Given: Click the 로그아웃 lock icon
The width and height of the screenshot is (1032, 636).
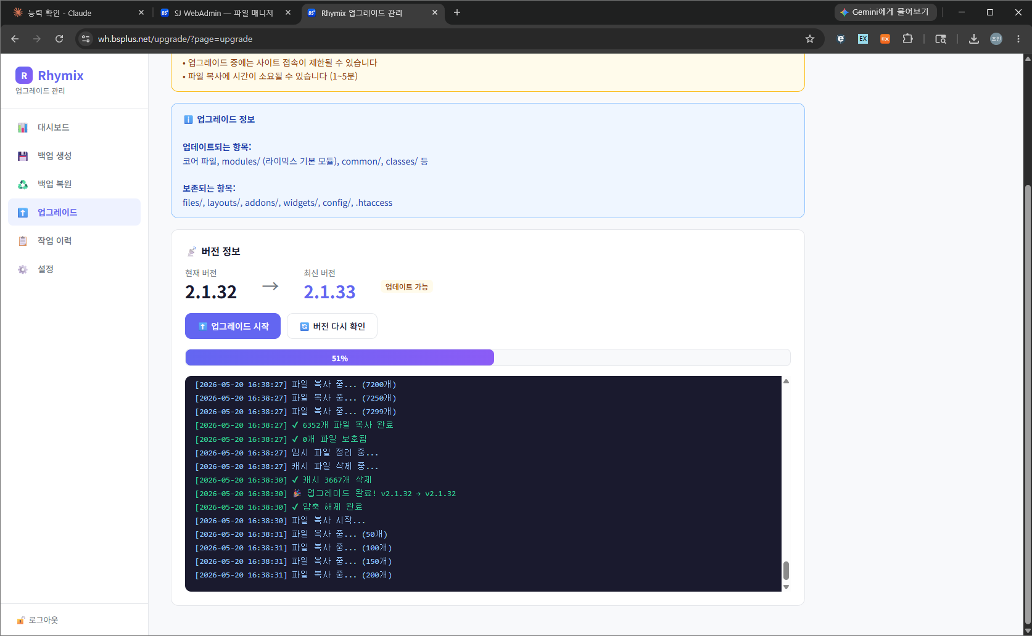Looking at the screenshot, I should click(21, 620).
